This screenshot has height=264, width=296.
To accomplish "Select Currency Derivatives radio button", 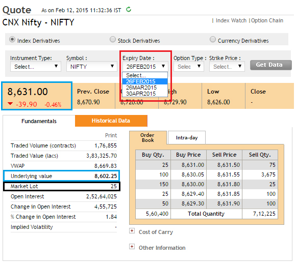I will (213, 39).
